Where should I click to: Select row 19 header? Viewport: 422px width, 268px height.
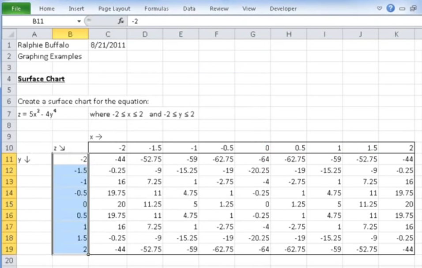[x=9, y=249]
